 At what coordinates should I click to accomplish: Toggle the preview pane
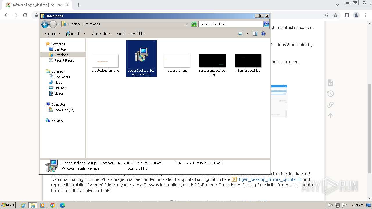(x=255, y=34)
